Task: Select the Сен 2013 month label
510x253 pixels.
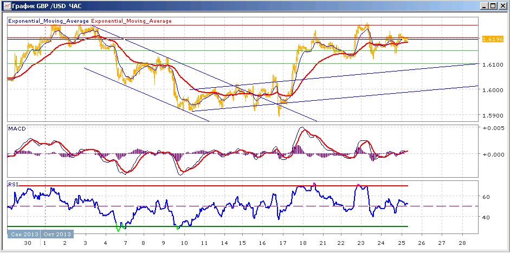Action: pos(24,234)
